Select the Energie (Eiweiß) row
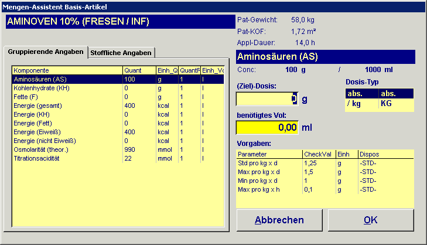Image resolution: width=427 pixels, height=245 pixels. [x=118, y=132]
